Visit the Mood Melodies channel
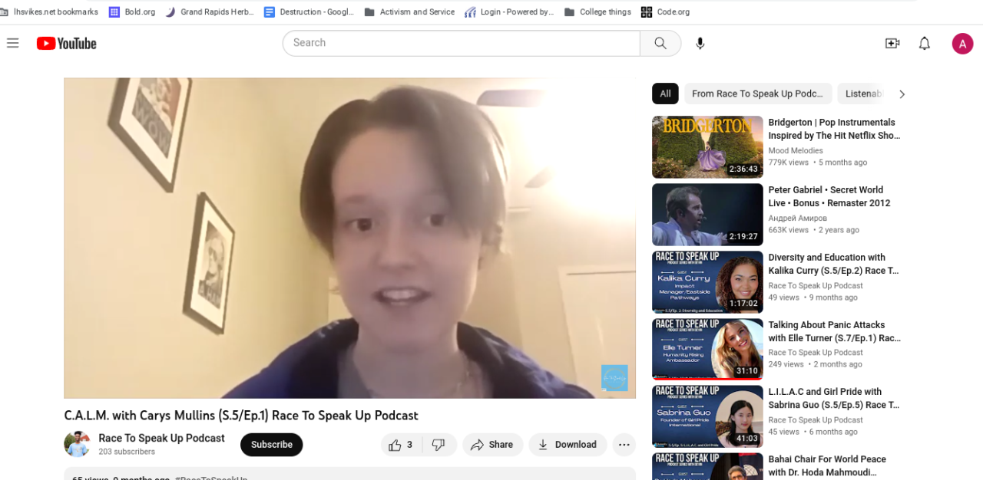 coord(796,150)
